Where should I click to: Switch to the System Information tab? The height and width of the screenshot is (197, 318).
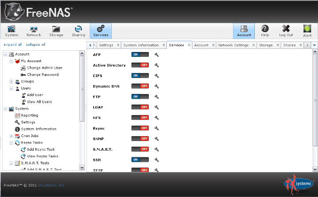tap(141, 45)
